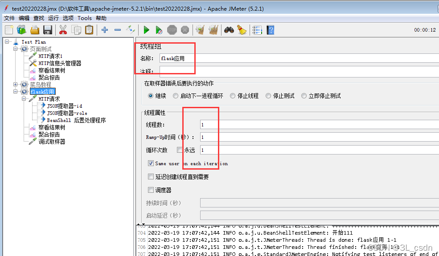This screenshot has width=439, height=256.
Task: Select 聚合报告 under flask应用
Action: [49, 134]
